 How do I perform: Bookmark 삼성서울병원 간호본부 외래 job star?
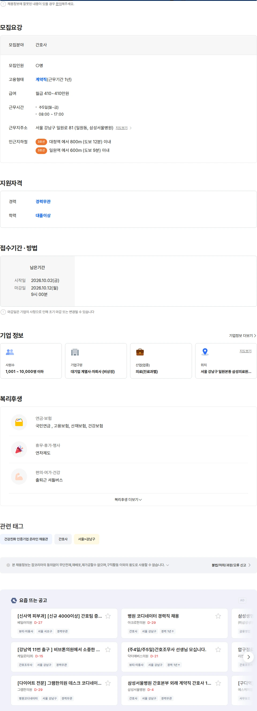pos(218,683)
